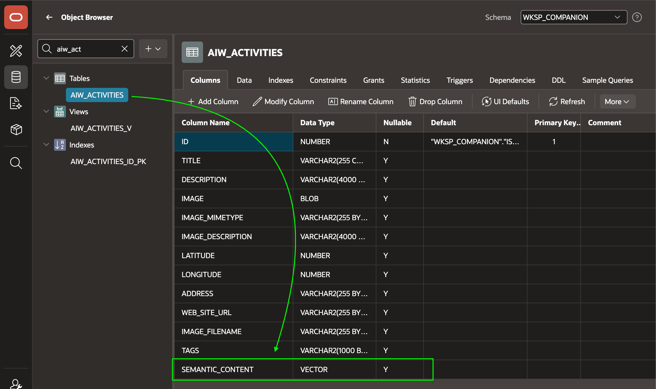Focus the aiw_act search field

point(86,49)
